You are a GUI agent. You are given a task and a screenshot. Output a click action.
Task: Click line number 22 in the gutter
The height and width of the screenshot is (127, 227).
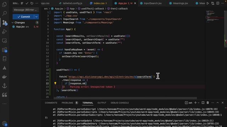[x=47, y=83]
